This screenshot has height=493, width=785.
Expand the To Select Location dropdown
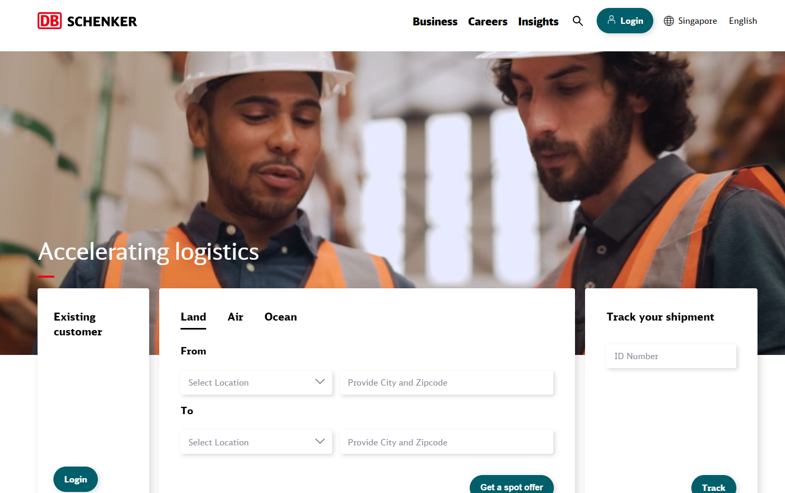[256, 442]
